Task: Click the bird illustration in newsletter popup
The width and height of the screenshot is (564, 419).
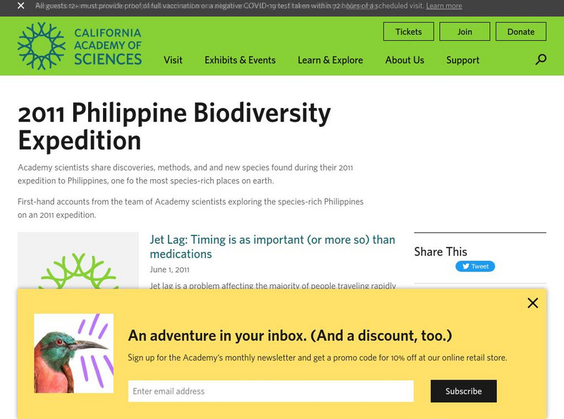Action: click(x=73, y=353)
